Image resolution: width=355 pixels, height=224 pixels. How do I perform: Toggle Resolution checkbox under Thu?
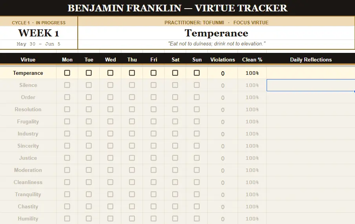[132, 109]
